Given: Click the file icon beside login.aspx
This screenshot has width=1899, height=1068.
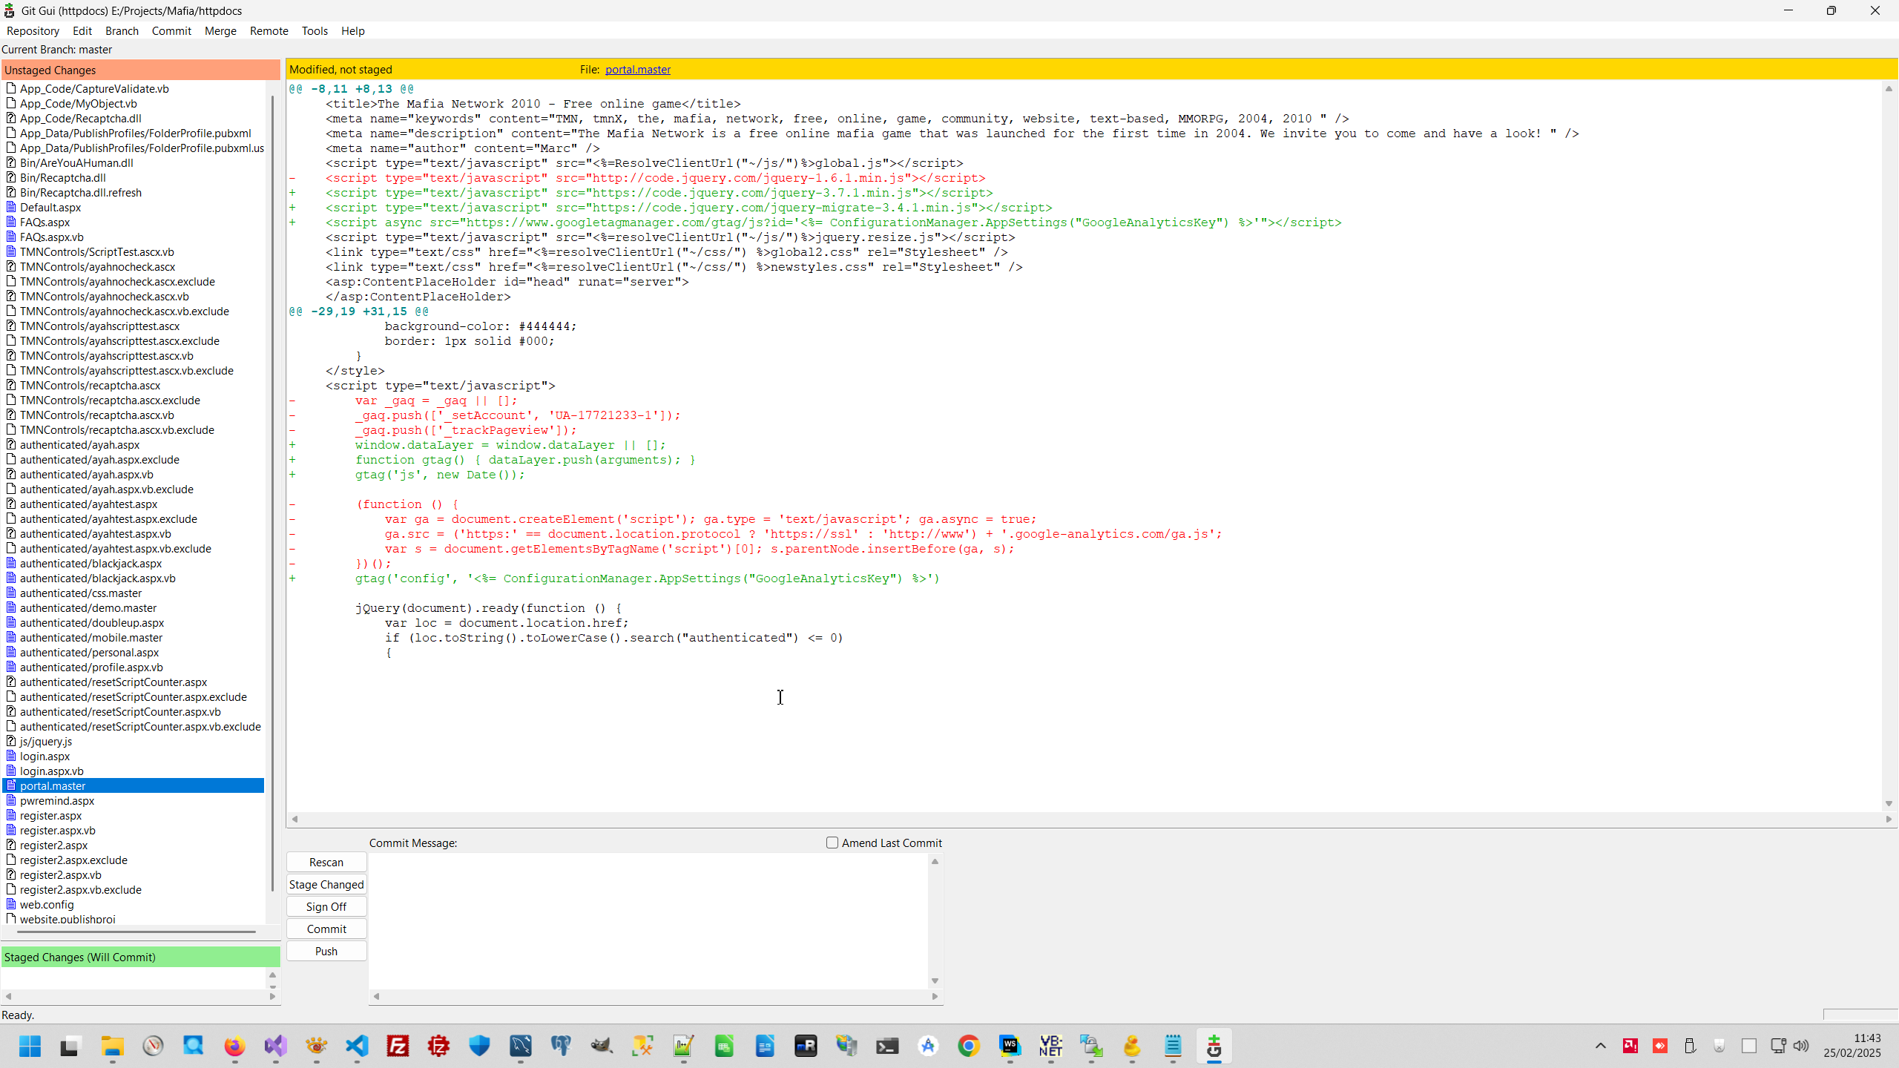Looking at the screenshot, I should [x=11, y=756].
